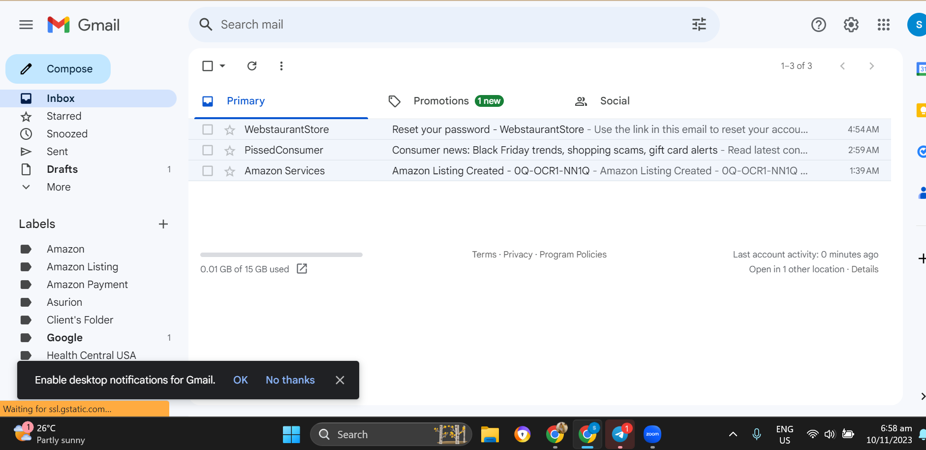Open the Google account avatar

917,25
